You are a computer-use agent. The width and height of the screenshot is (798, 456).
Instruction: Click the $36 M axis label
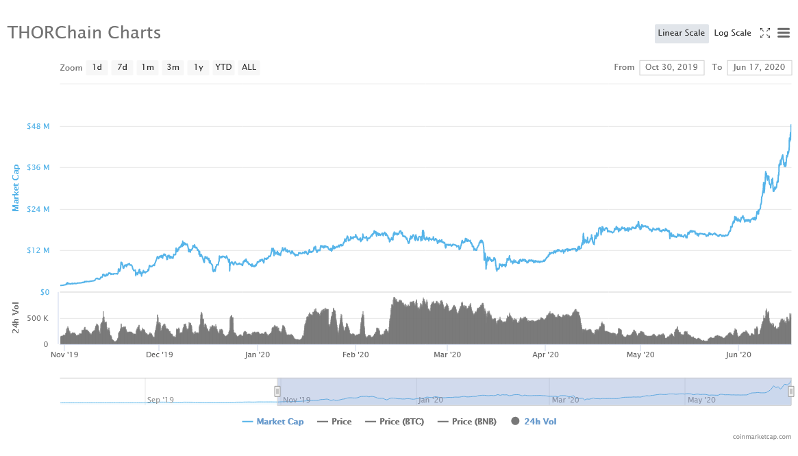pos(38,167)
